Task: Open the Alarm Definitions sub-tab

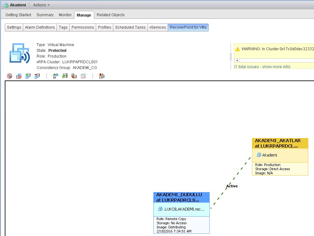Action: pyautogui.click(x=40, y=27)
